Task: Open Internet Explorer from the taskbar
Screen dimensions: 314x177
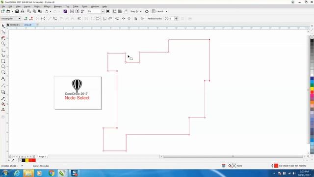Action: tap(17, 173)
